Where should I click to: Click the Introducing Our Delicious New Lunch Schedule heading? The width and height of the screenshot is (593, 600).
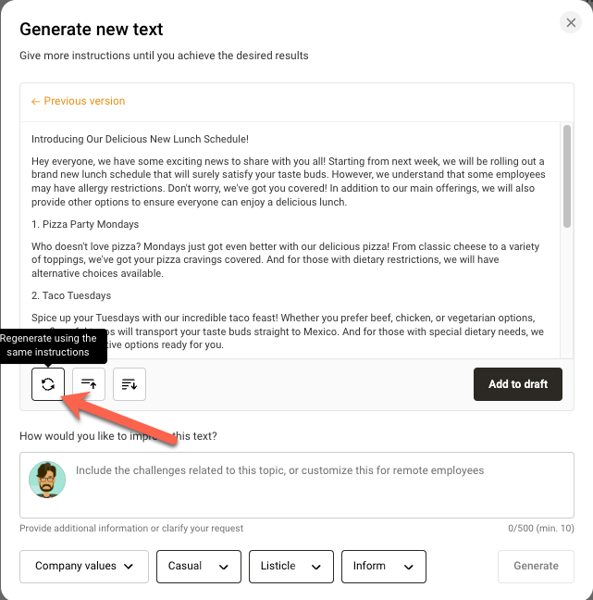coord(140,139)
